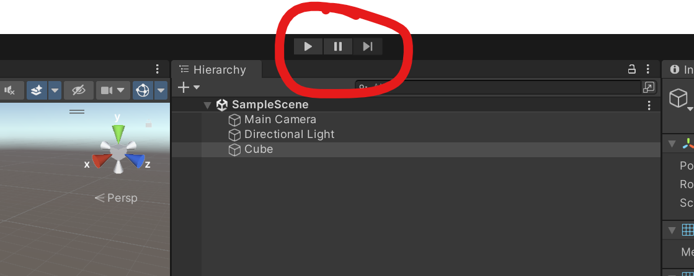Image resolution: width=694 pixels, height=276 pixels.
Task: Click the Pause button in toolbar
Action: (x=338, y=46)
